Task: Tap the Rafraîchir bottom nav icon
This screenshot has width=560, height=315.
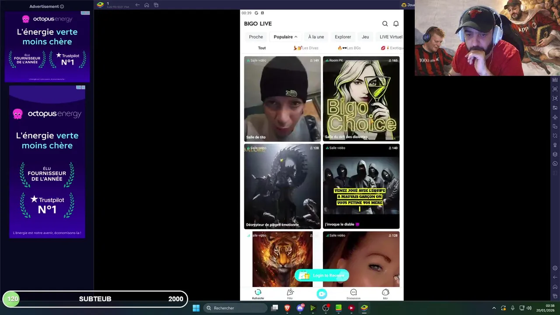Action: pyautogui.click(x=258, y=294)
